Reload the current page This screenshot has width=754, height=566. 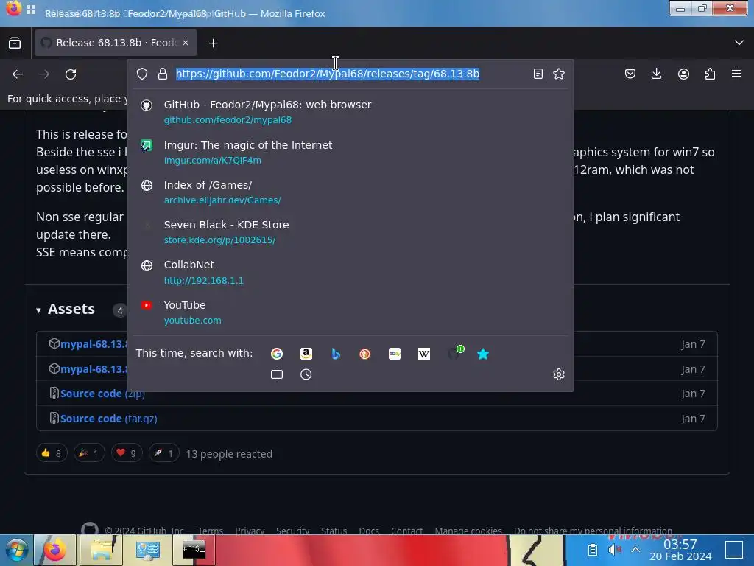tap(71, 74)
